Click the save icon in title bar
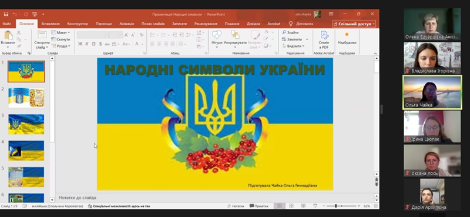The image size is (470, 217). (6, 14)
